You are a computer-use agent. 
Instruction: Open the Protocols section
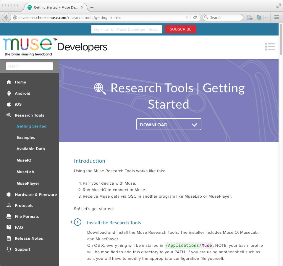click(24, 206)
